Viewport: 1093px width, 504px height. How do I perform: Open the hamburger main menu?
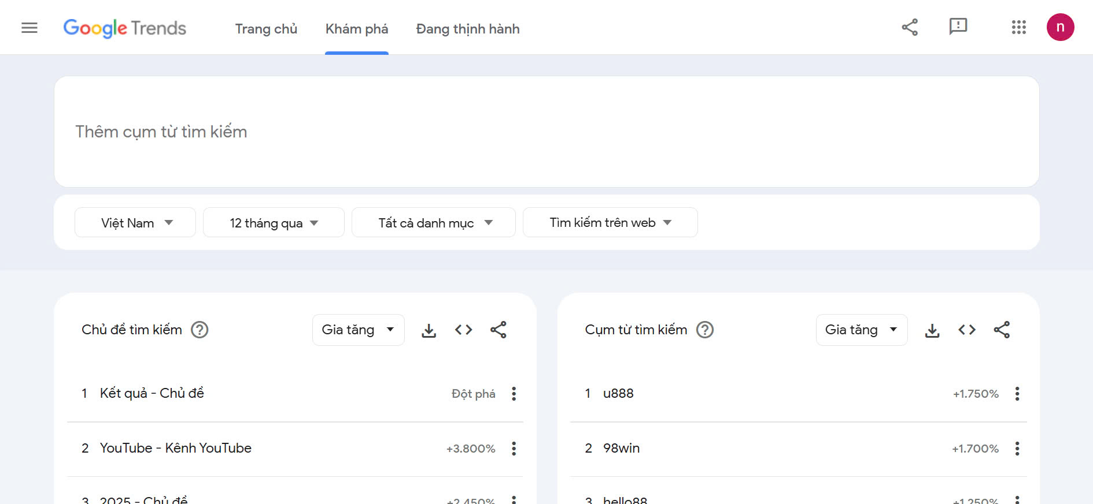point(29,28)
